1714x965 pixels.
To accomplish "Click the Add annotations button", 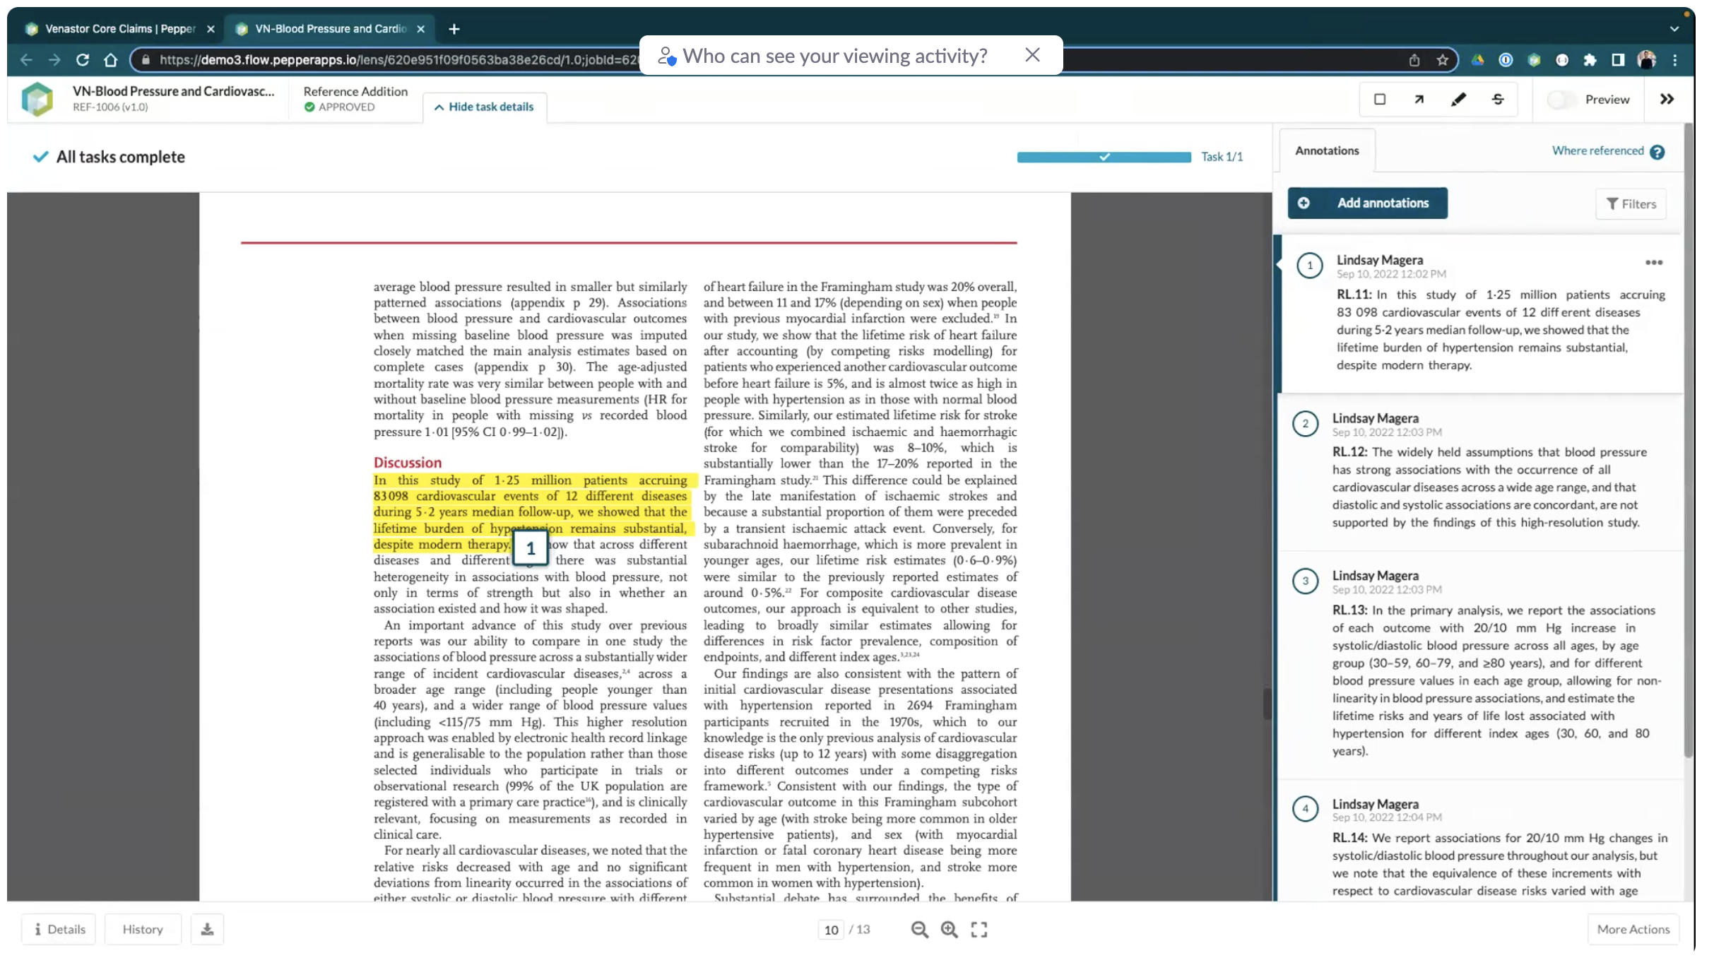I will [x=1367, y=203].
